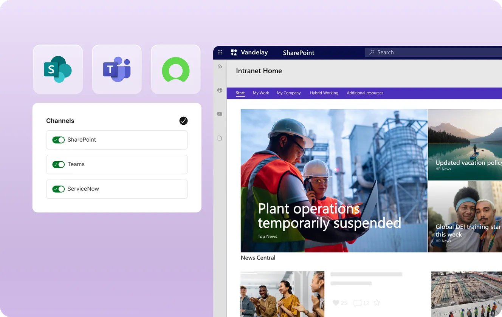Click the Vandelay site name

tap(254, 53)
